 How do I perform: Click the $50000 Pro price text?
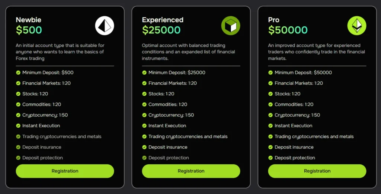click(288, 30)
